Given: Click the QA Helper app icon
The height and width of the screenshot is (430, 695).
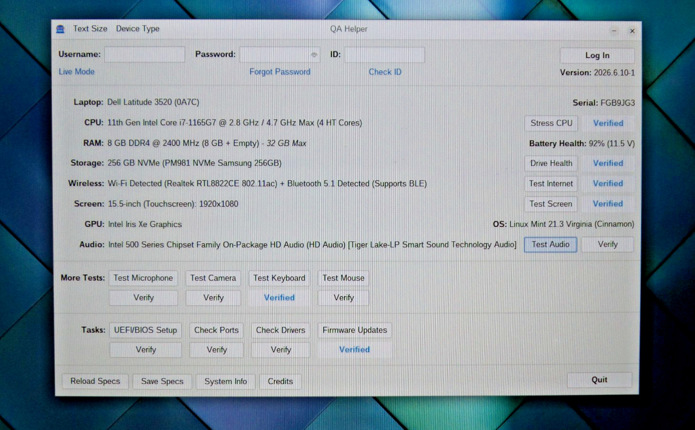Looking at the screenshot, I should [60, 29].
